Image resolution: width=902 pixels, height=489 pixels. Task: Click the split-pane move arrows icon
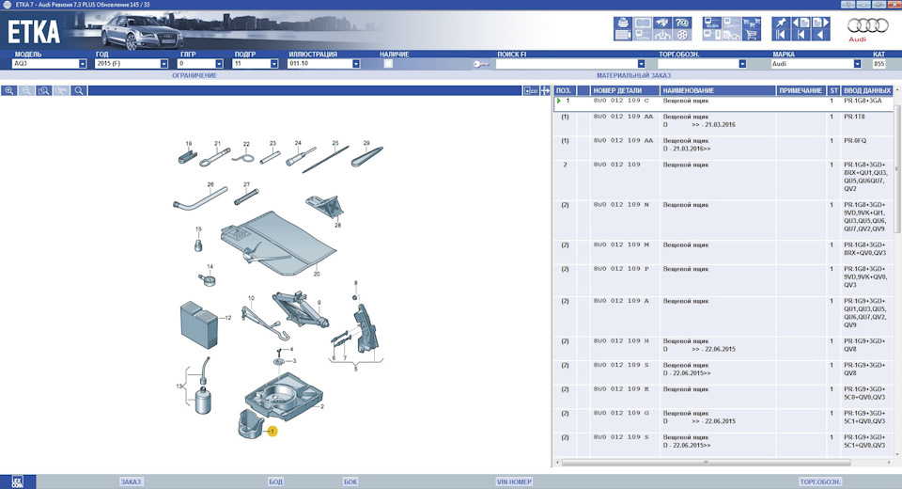click(545, 90)
